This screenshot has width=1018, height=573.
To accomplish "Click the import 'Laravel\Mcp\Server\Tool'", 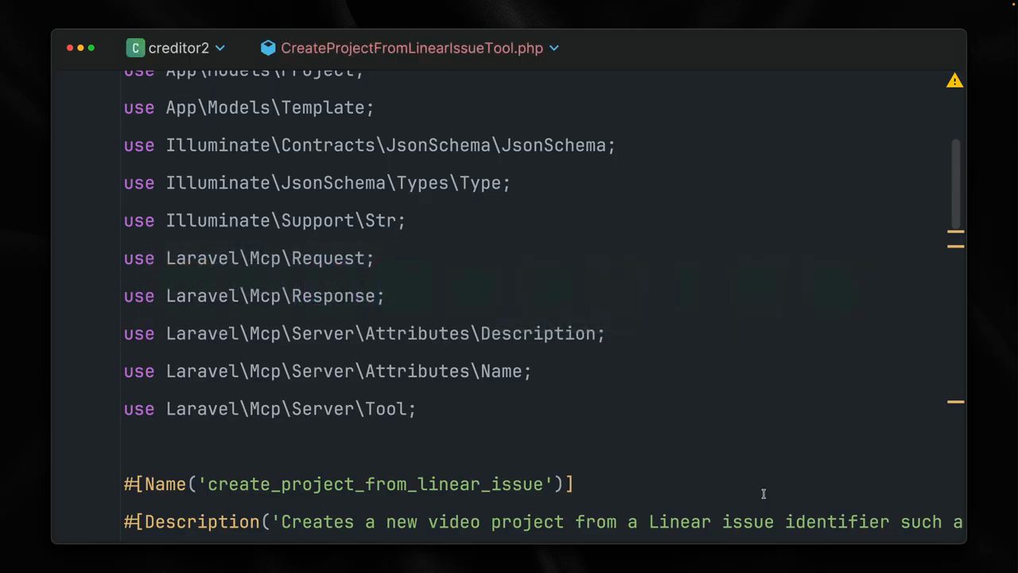I will (x=286, y=409).
